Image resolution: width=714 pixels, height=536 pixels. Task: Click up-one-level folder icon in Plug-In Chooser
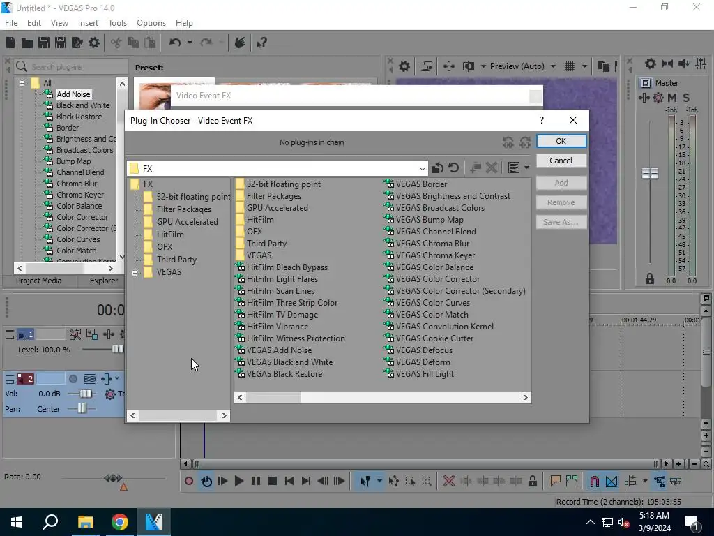click(x=438, y=167)
